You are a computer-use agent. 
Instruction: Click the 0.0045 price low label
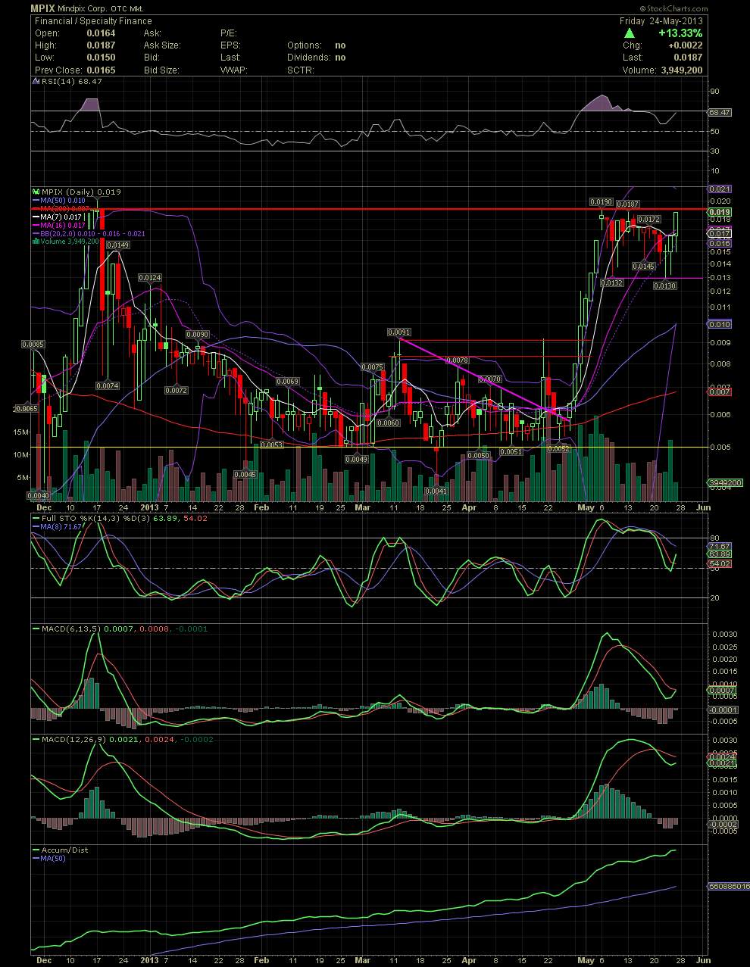point(245,474)
